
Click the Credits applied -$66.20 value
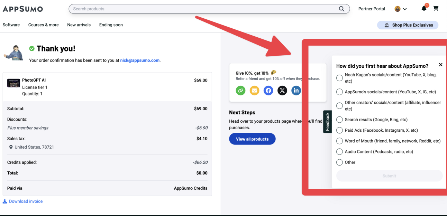coord(200,162)
